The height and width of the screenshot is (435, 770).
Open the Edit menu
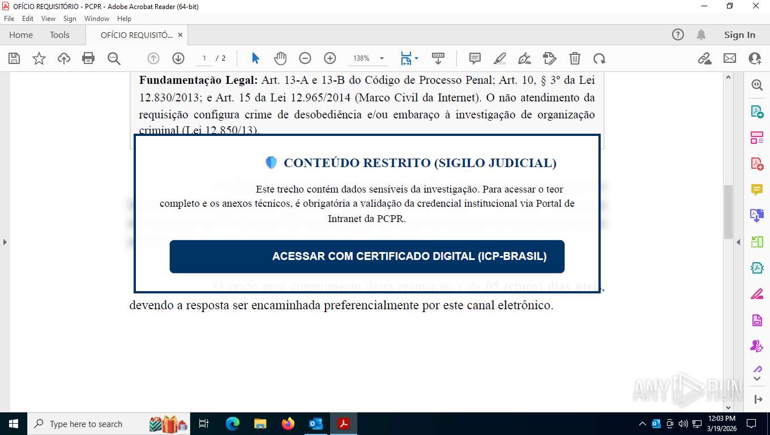click(28, 19)
